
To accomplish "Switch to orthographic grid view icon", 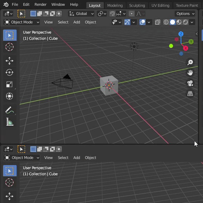I will click(190, 94).
